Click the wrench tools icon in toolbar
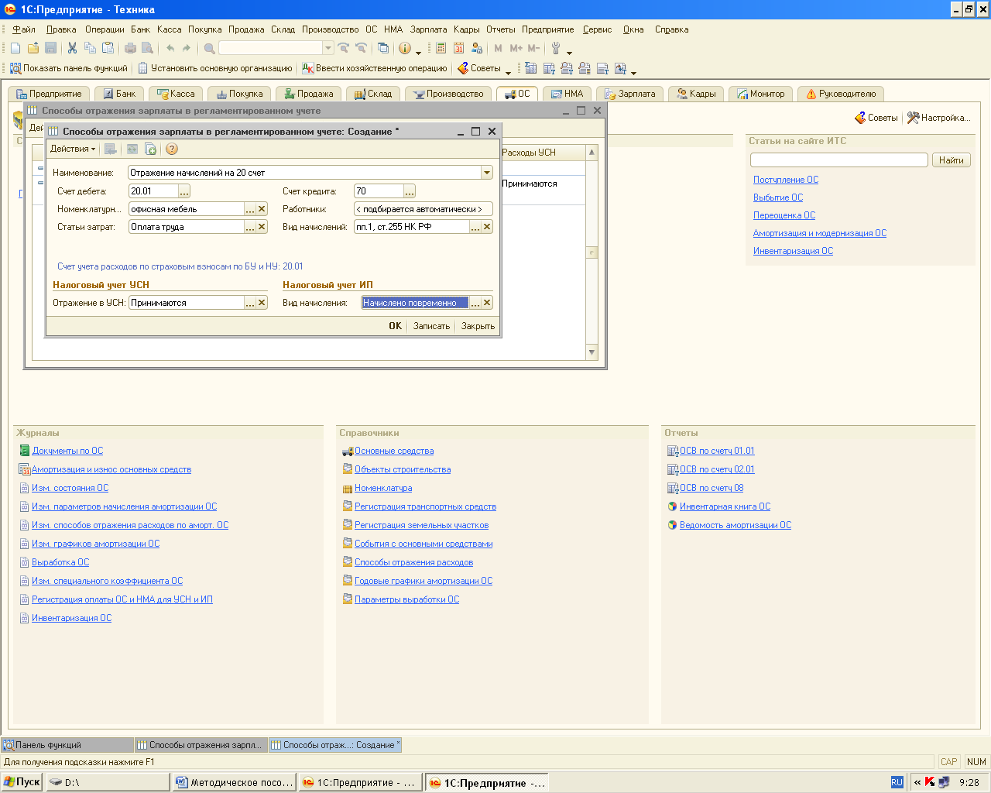The height and width of the screenshot is (793, 991). [x=556, y=48]
